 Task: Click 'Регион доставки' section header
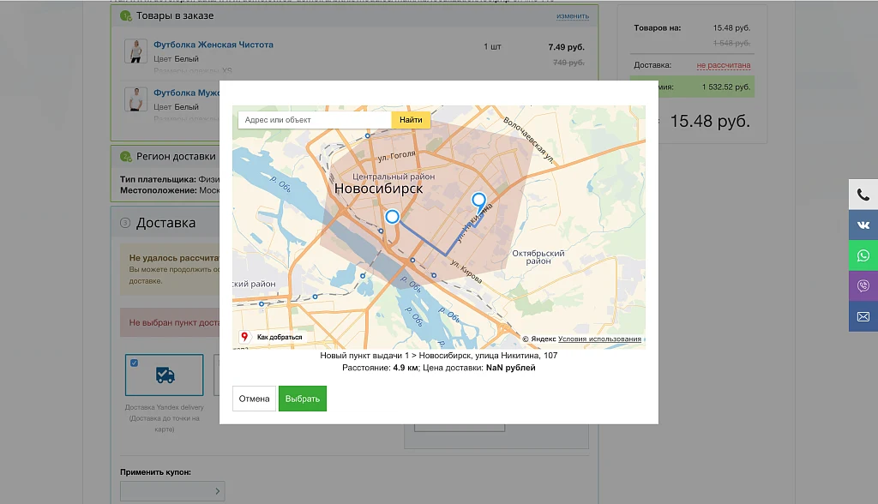point(176,157)
